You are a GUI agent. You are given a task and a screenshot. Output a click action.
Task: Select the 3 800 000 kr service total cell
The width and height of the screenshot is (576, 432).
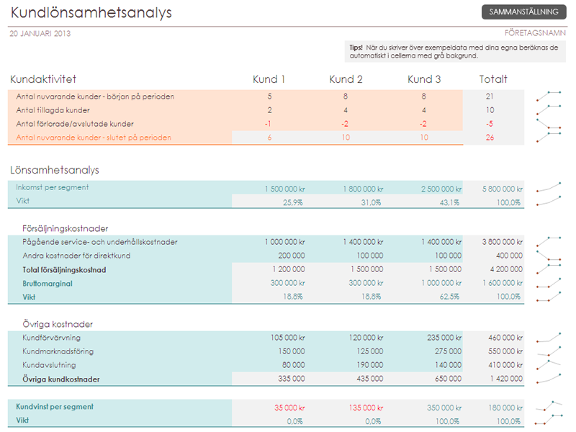502,242
